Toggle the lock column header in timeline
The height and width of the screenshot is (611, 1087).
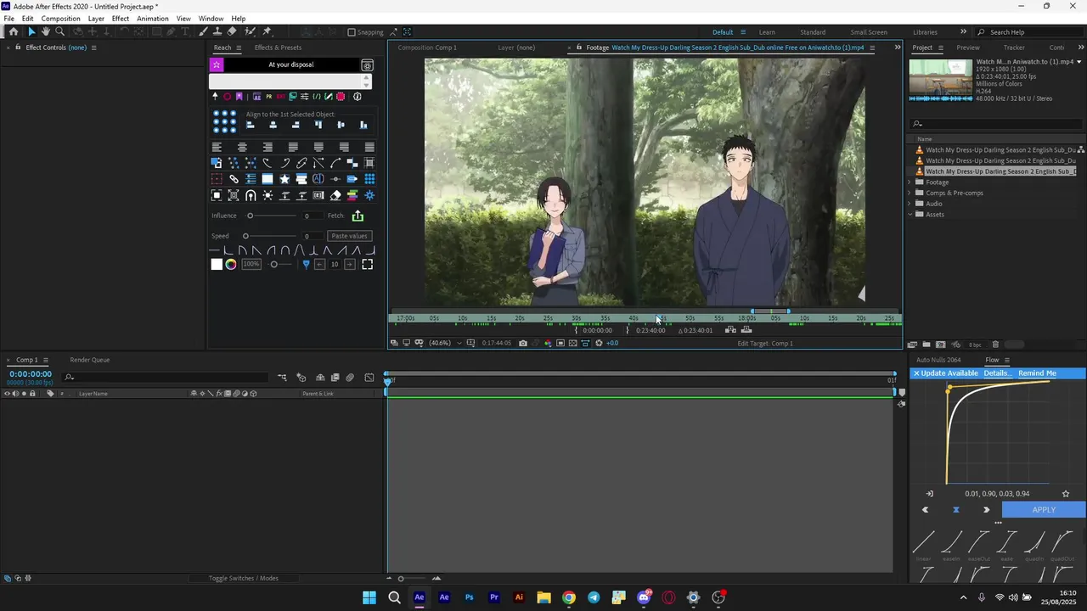click(x=32, y=394)
